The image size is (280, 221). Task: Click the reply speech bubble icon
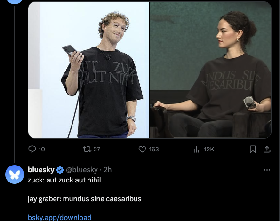point(32,149)
